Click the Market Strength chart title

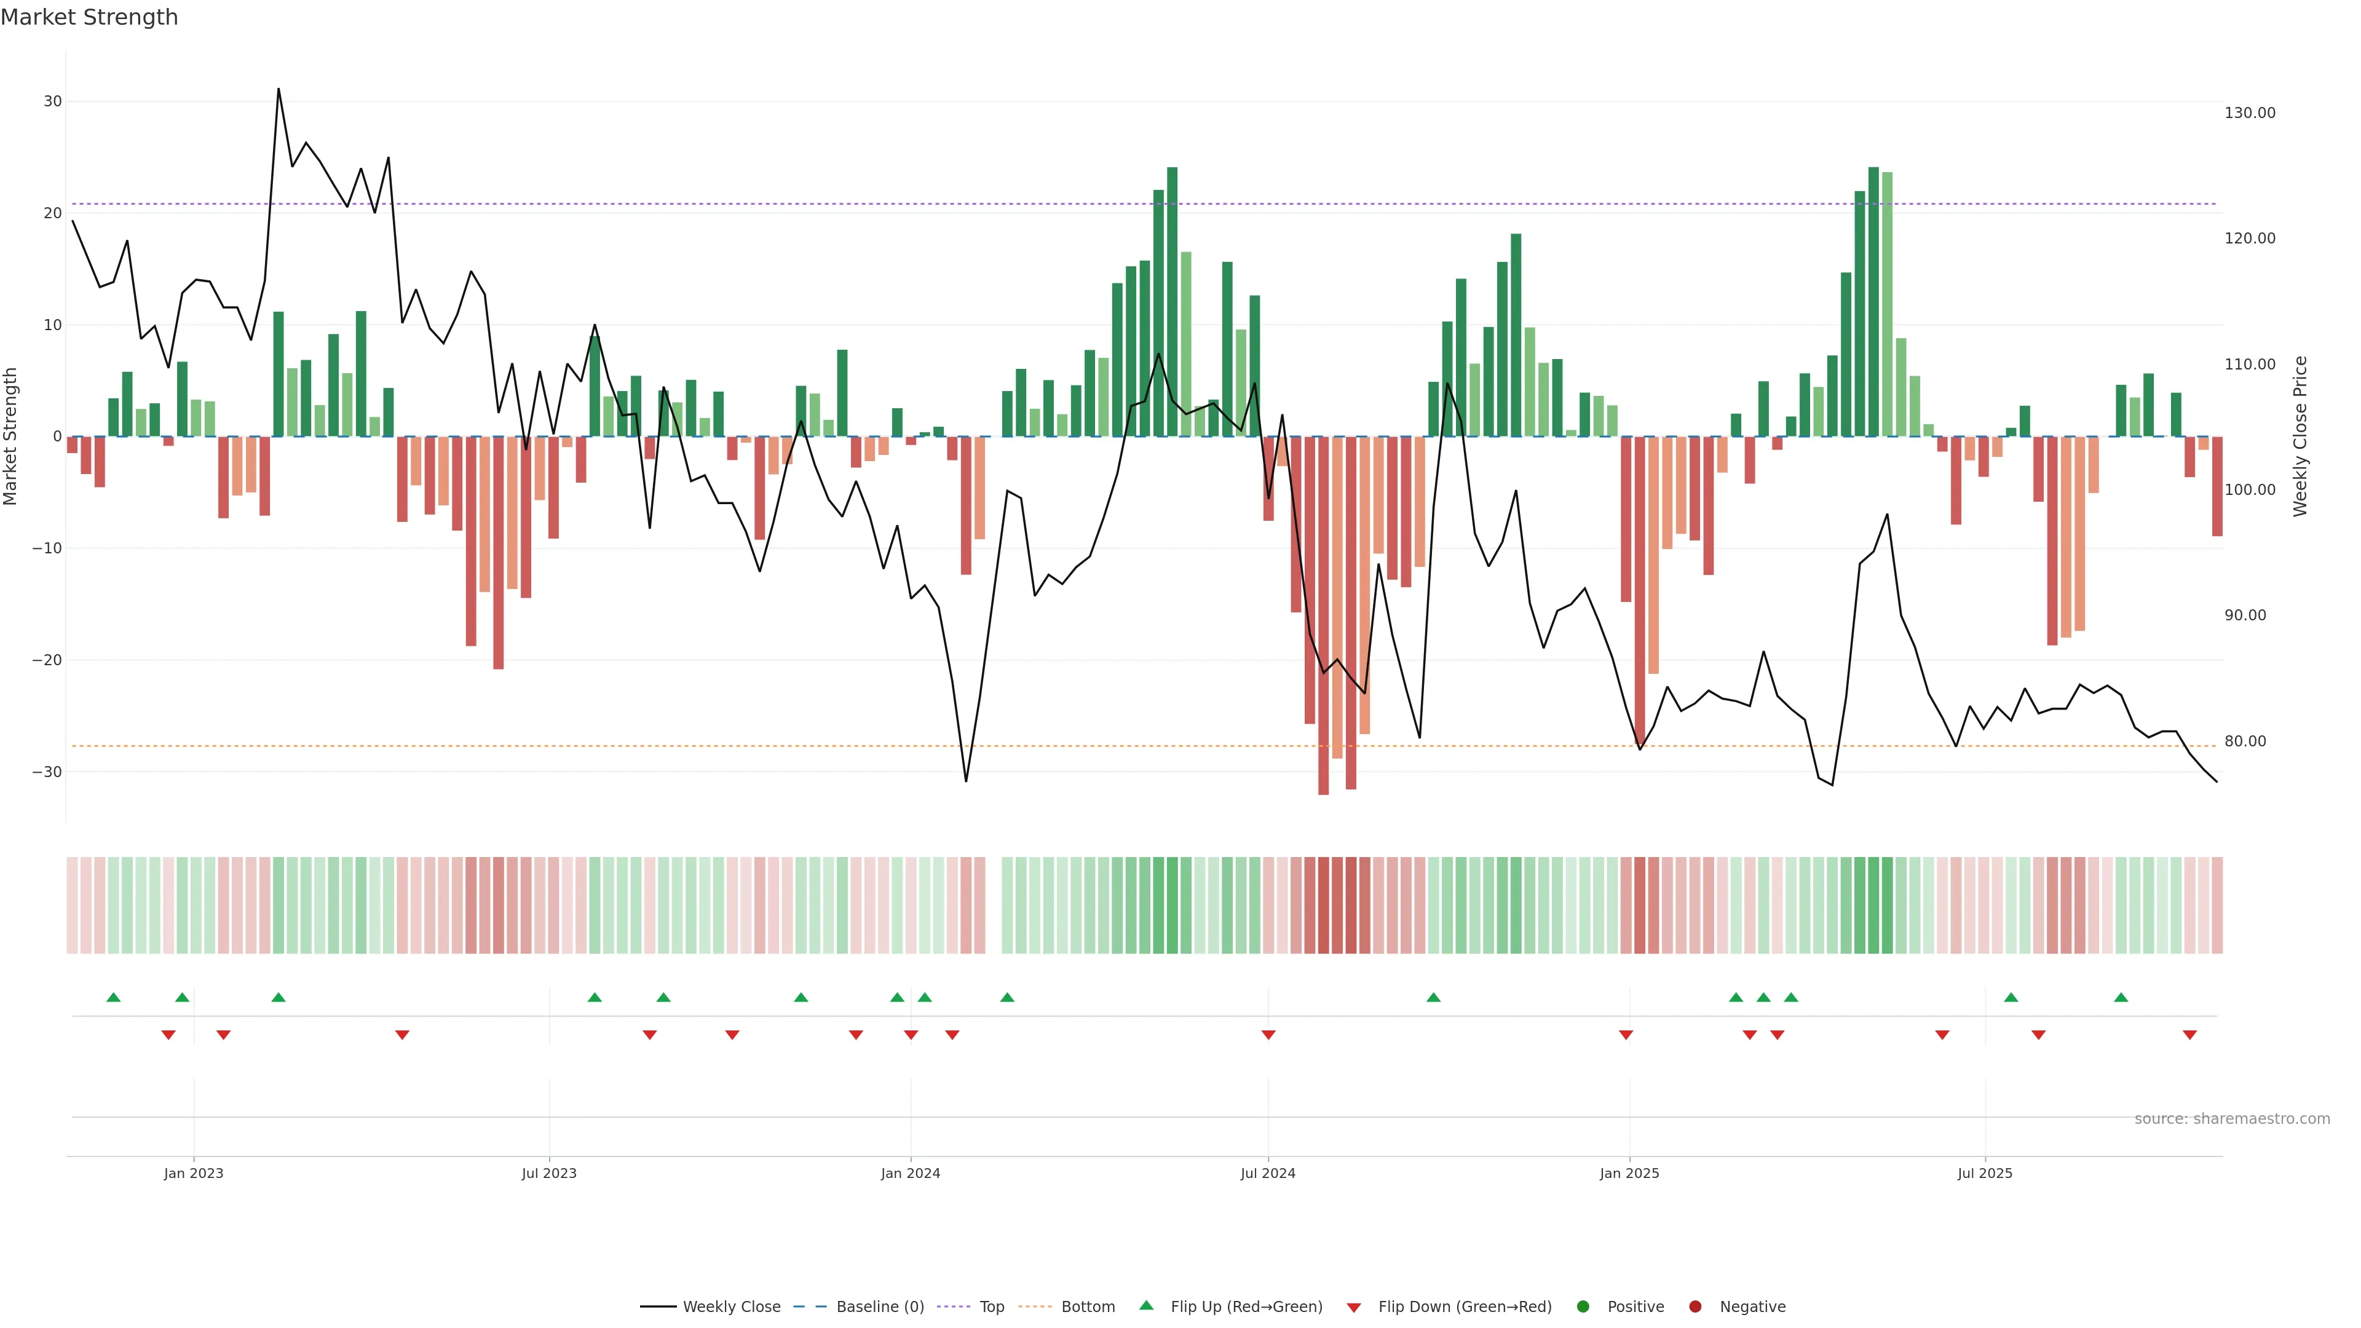click(x=89, y=17)
